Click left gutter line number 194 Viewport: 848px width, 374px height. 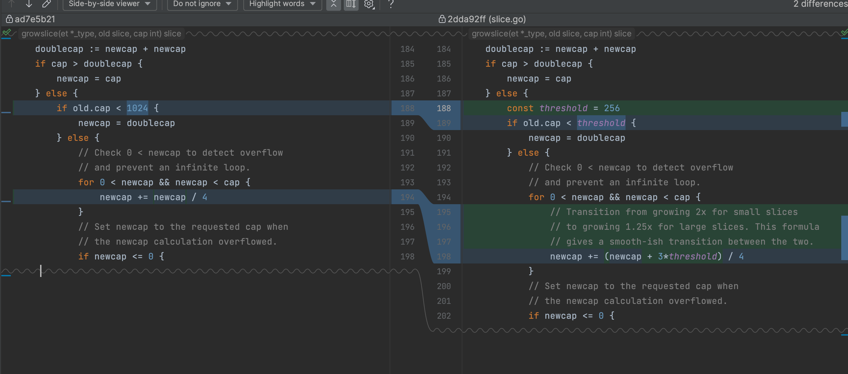click(407, 197)
